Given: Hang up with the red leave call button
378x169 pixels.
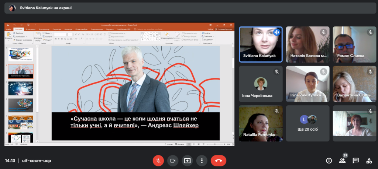Looking at the screenshot, I should 219,161.
